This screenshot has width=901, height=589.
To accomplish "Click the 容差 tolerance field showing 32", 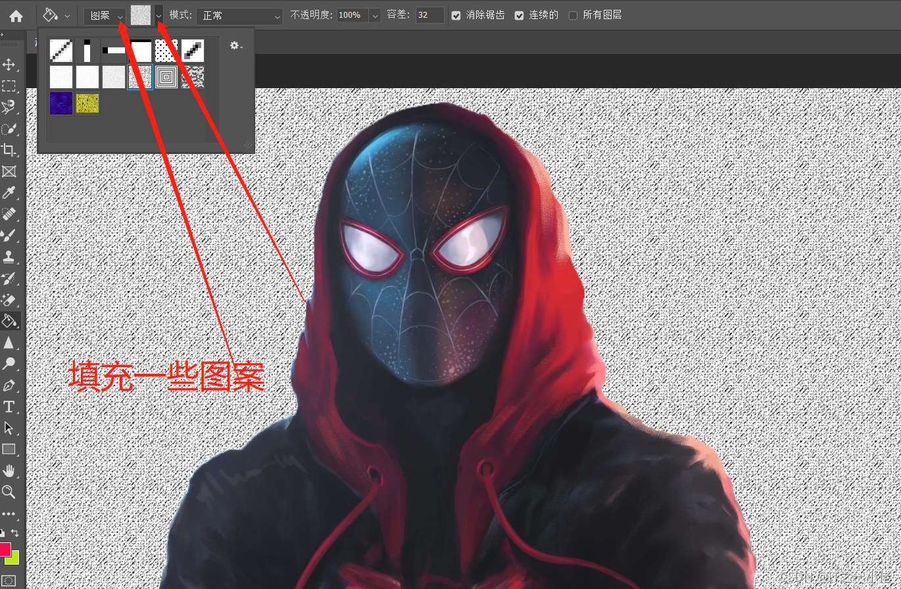I will [430, 16].
